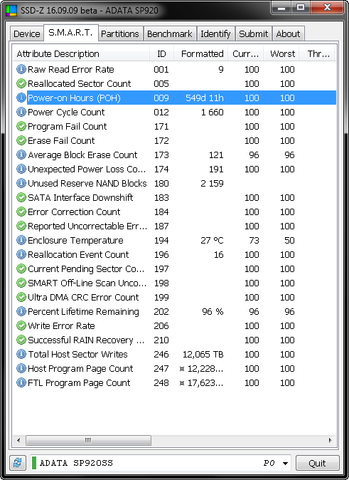Click the green check icon beside SATA Interface Downshift

pyautogui.click(x=21, y=197)
